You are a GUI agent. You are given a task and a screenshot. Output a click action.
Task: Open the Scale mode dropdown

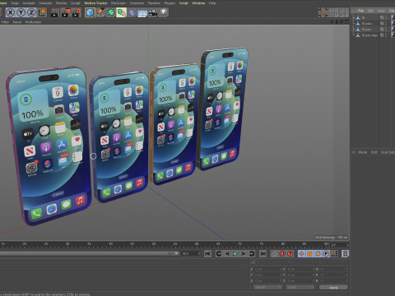click(300, 287)
